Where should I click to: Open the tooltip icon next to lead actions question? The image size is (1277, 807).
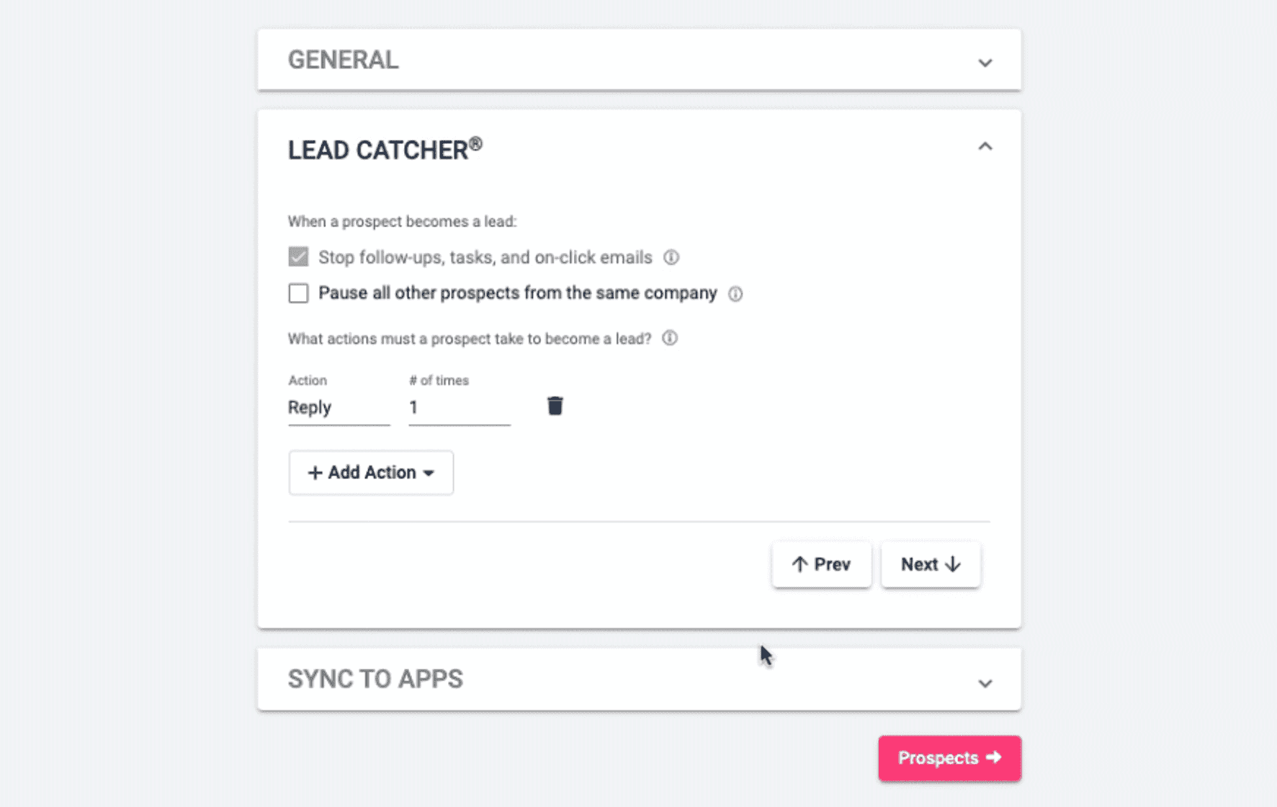pos(671,339)
